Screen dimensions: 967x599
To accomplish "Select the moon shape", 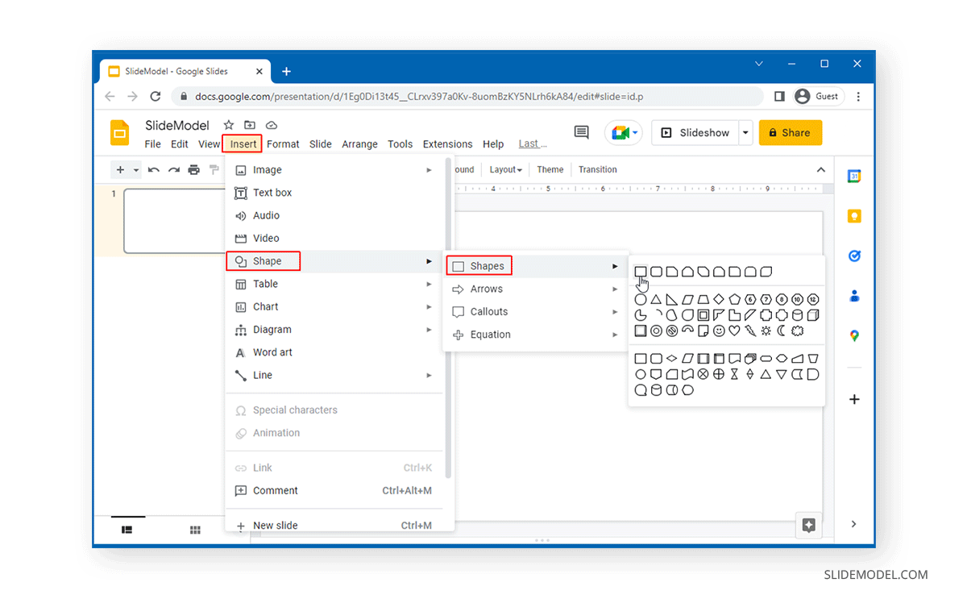I will [x=781, y=330].
